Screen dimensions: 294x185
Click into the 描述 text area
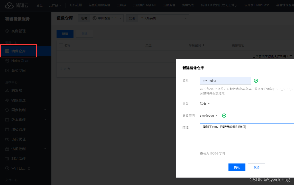coord(247,136)
